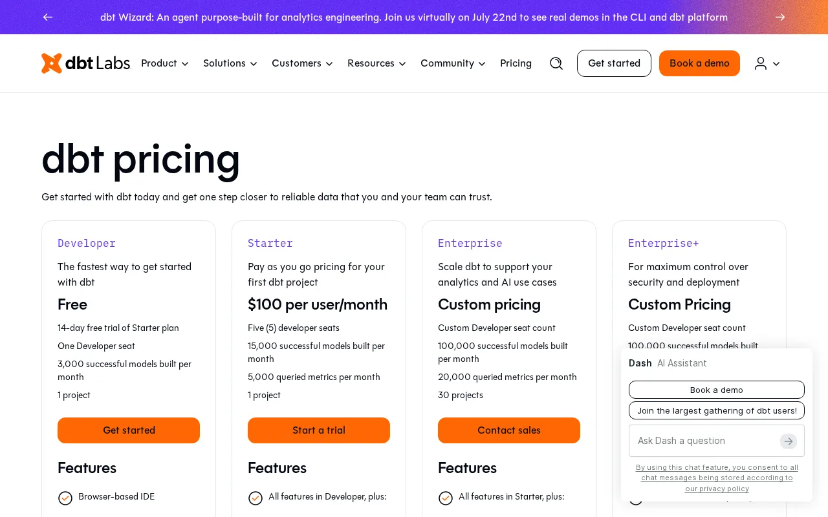The width and height of the screenshot is (828, 517).
Task: Click Contact sales in Enterprise plan
Action: pyautogui.click(x=509, y=430)
